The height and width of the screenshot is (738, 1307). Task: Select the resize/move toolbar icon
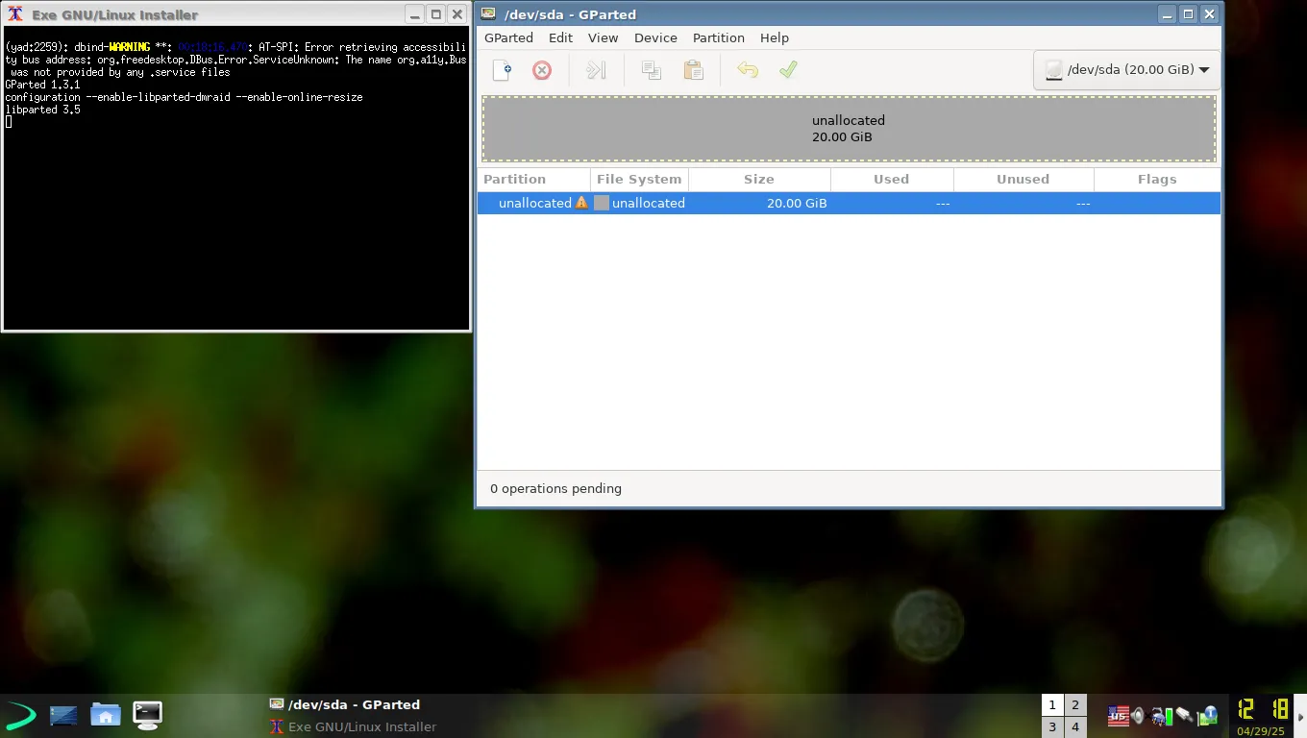[597, 69]
